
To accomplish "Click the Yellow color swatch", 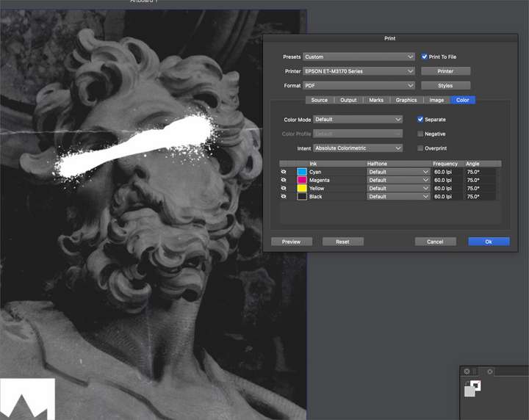I will pos(302,188).
